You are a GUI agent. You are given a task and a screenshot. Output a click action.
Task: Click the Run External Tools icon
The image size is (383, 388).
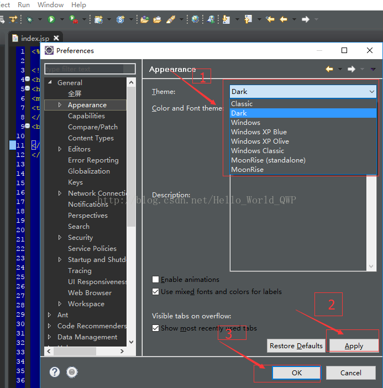74,19
